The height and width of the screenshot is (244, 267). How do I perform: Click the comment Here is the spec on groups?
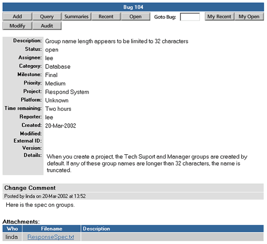pyautogui.click(x=40, y=205)
